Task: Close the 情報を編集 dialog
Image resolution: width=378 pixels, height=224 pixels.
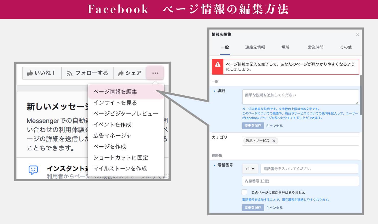Action: (358, 35)
